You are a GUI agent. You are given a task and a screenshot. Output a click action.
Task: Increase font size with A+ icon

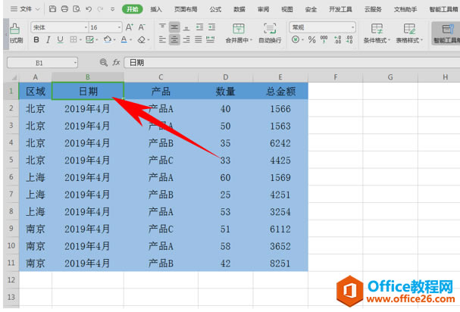(x=129, y=27)
